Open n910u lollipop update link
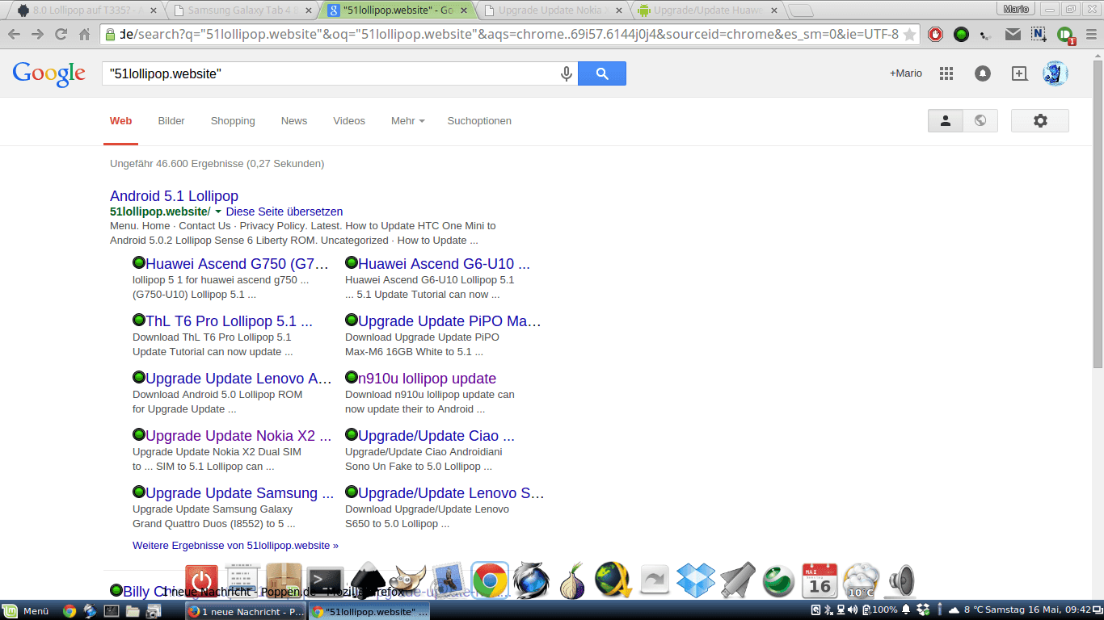The height and width of the screenshot is (620, 1104). click(427, 379)
